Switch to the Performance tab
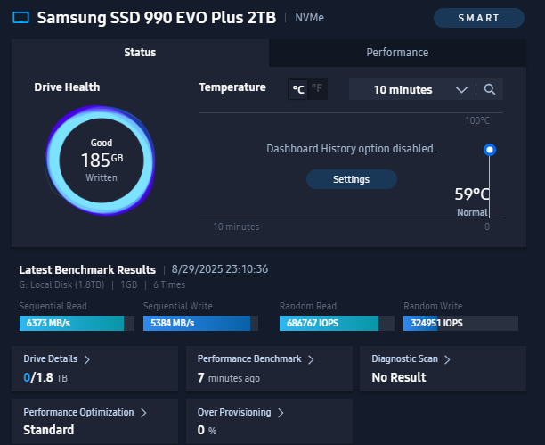The height and width of the screenshot is (445, 545). tap(397, 53)
